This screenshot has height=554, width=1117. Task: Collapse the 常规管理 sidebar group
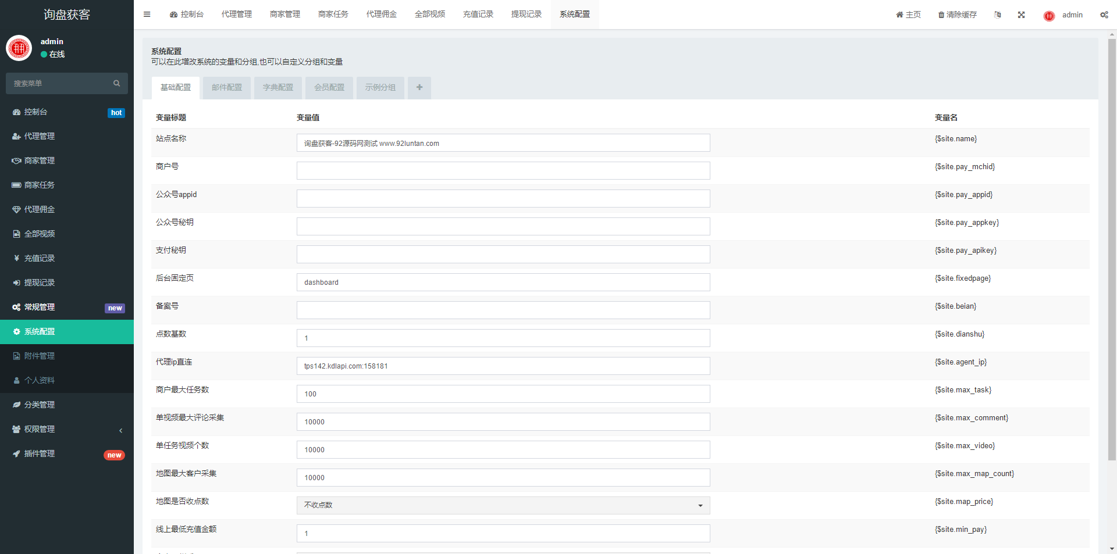pos(67,307)
